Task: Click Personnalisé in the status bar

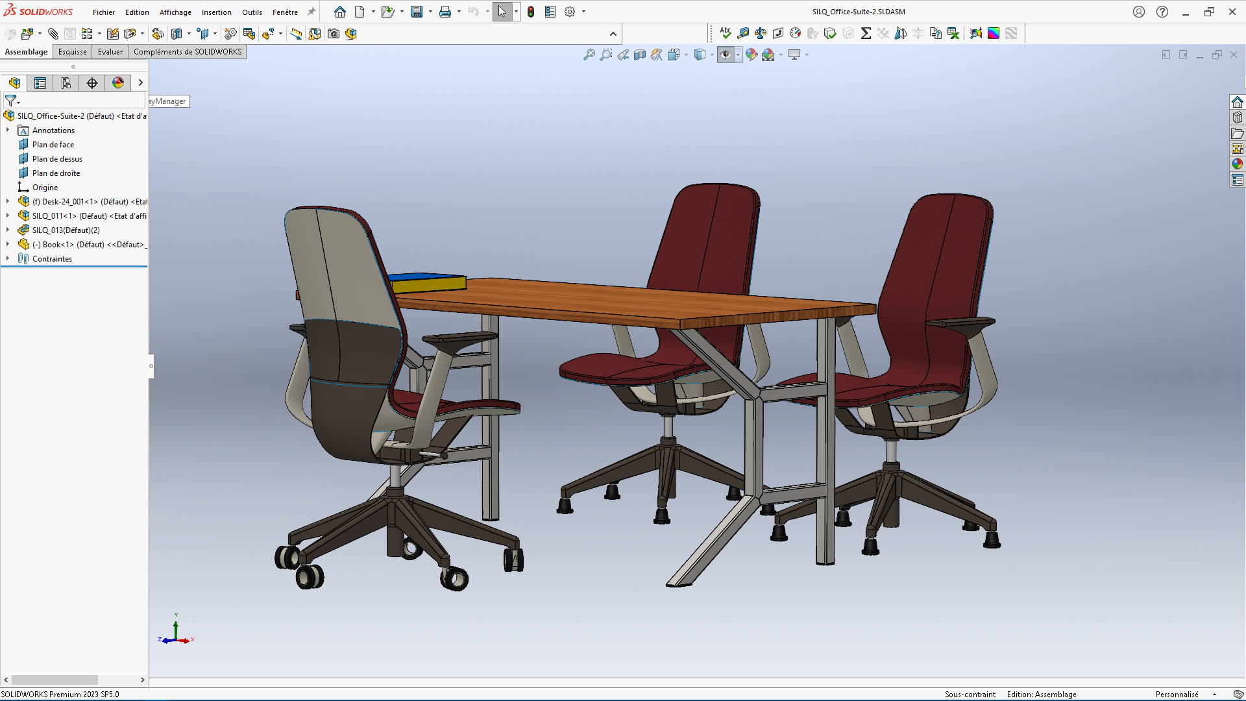Action: pos(1177,695)
